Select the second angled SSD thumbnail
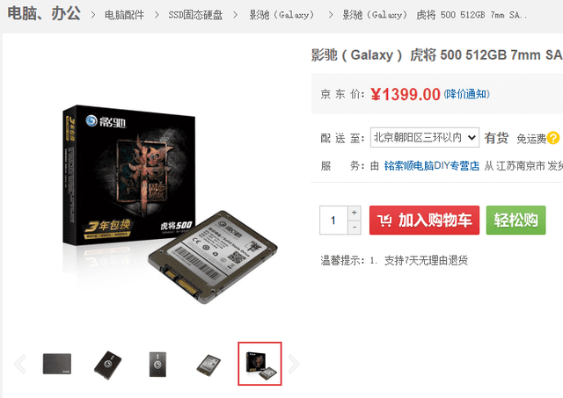The width and height of the screenshot is (563, 398). pos(107,365)
